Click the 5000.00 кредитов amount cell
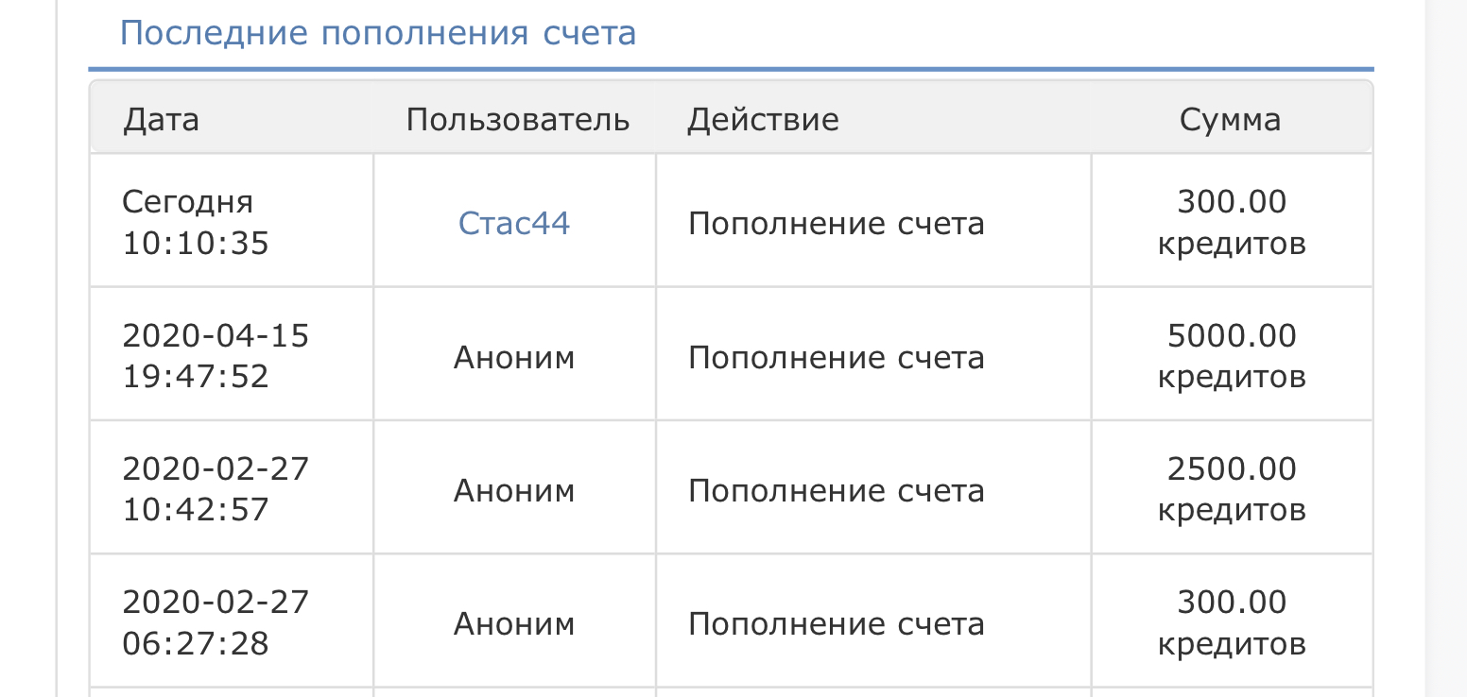Screen dimensions: 1467x697 click(1232, 356)
